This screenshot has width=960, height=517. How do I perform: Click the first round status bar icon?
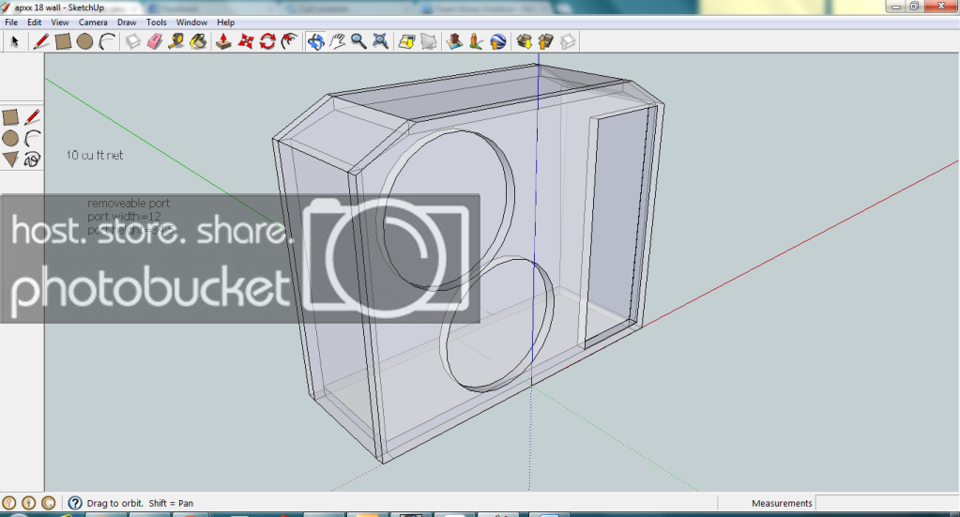tap(9, 503)
